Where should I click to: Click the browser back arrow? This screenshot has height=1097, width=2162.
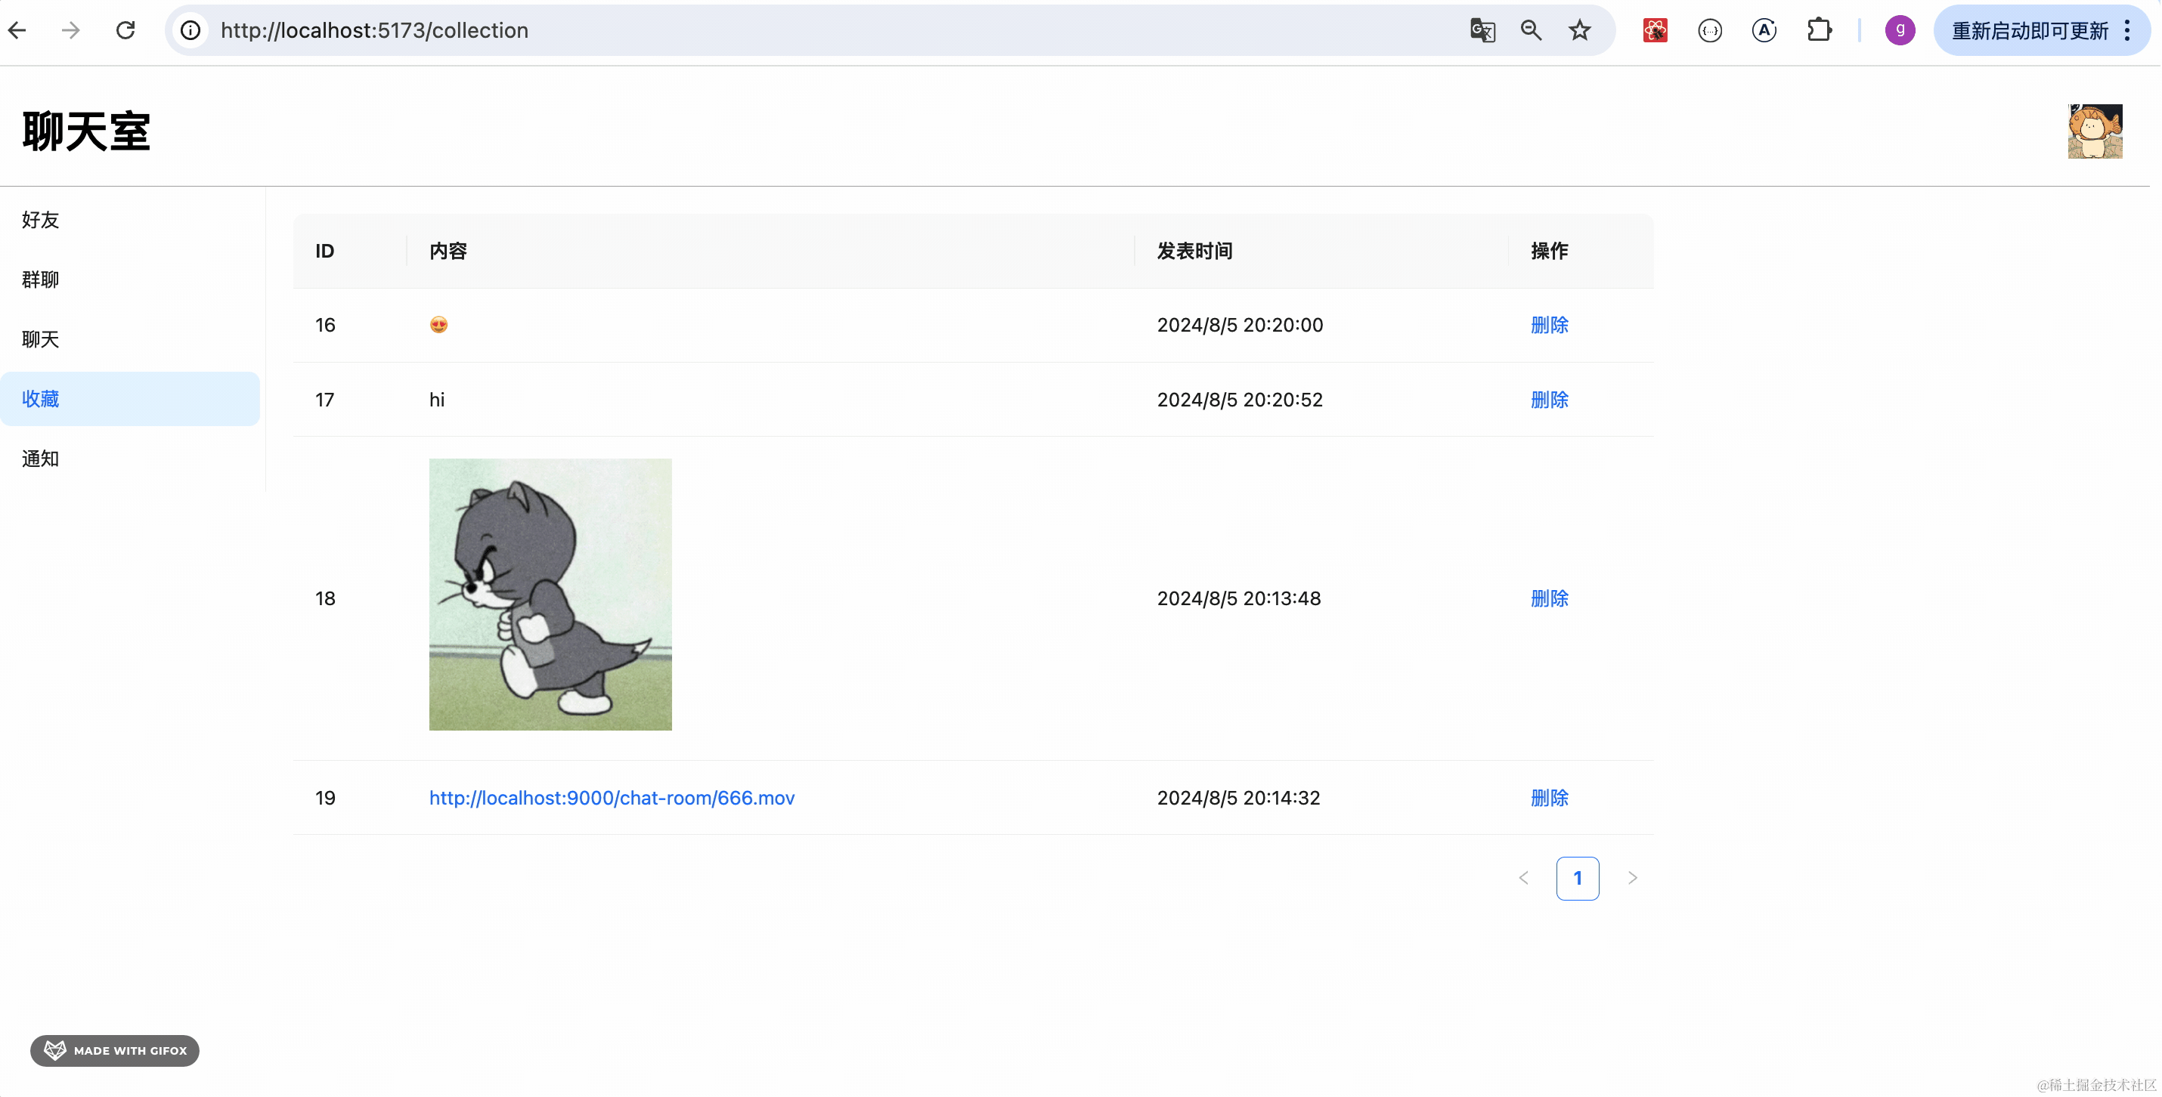(x=17, y=31)
